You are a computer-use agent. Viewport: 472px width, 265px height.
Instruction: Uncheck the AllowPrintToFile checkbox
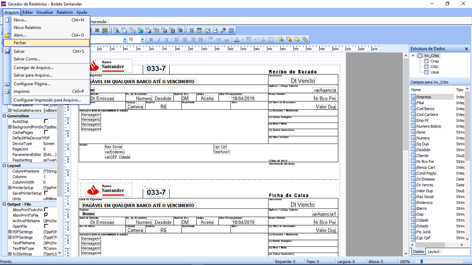(x=46, y=215)
